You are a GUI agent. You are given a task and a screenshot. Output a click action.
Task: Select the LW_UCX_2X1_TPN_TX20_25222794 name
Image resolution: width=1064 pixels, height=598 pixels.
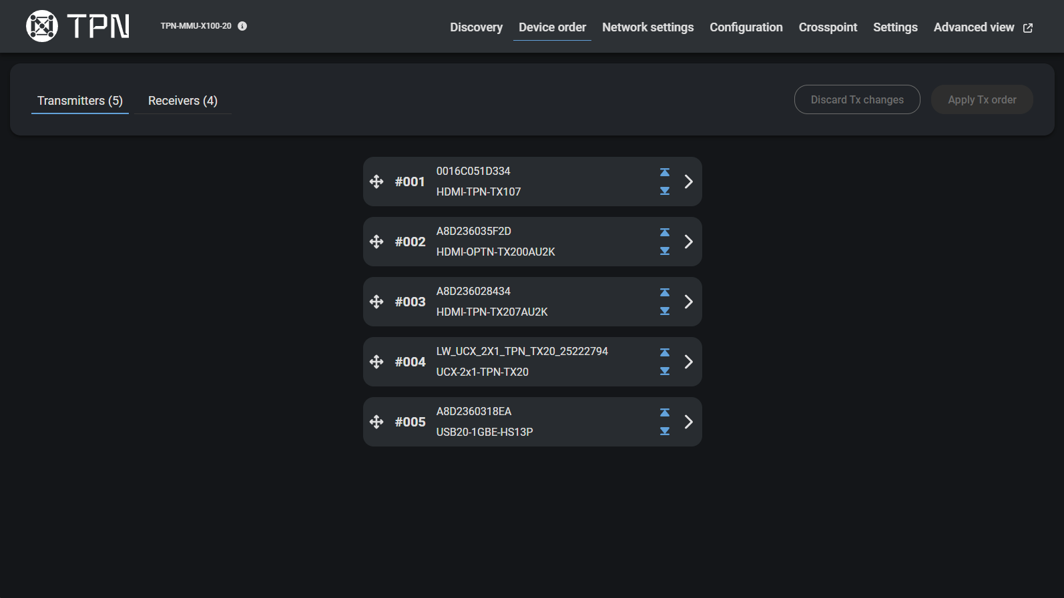click(x=522, y=352)
